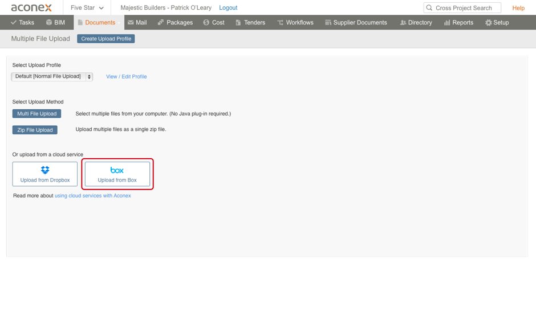The width and height of the screenshot is (536, 334).
Task: Click the Reports bar chart icon
Action: click(447, 23)
